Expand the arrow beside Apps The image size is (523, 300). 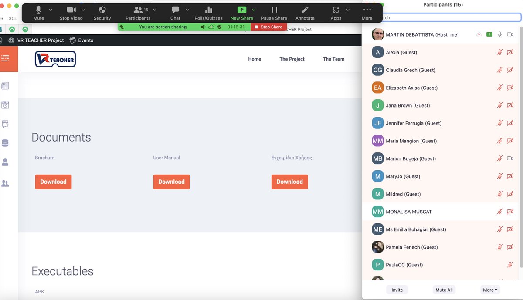(348, 10)
